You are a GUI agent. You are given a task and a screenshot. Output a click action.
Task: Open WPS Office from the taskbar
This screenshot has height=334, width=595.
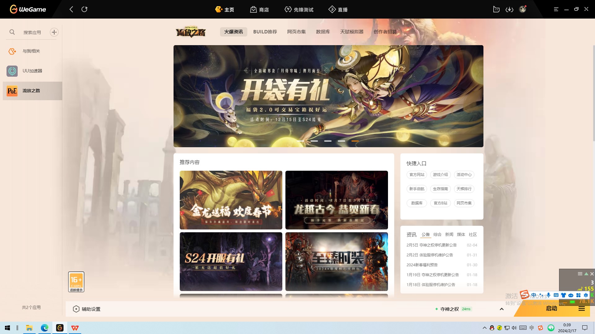[75, 328]
